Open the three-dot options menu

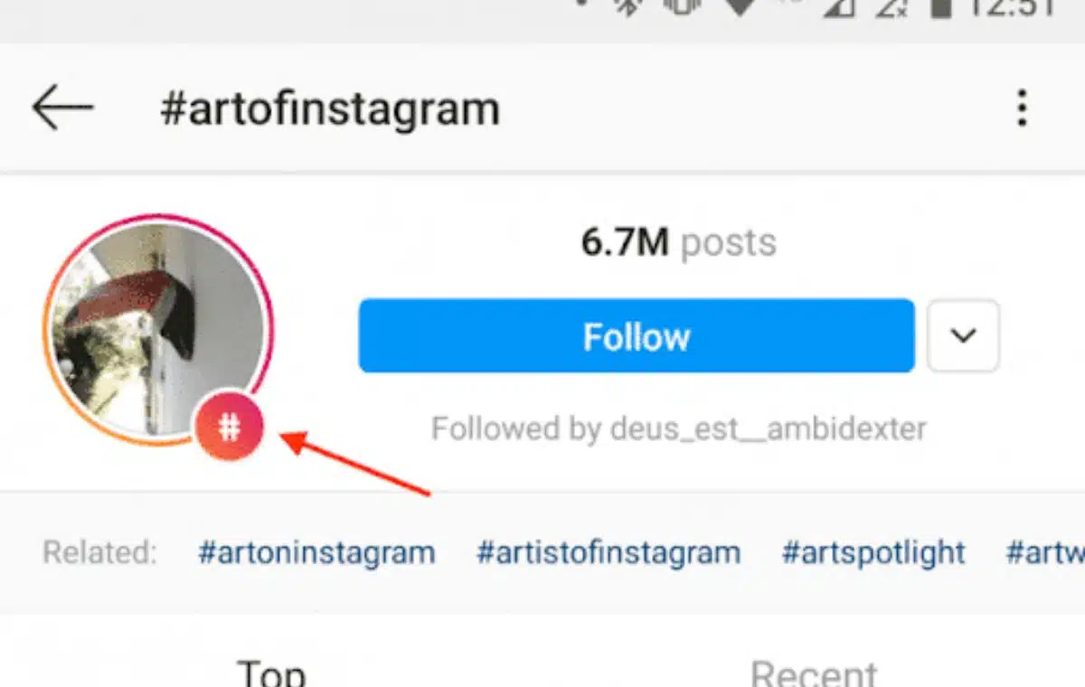[1022, 107]
